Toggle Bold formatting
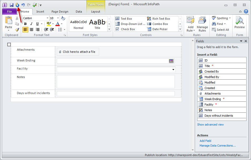Screen dimensions: 251x160 [x=25, y=24]
